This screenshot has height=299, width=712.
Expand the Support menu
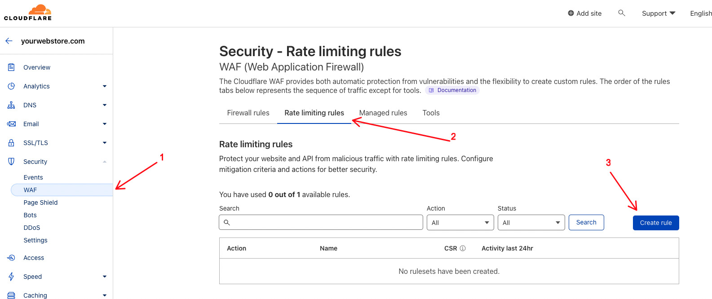(658, 13)
